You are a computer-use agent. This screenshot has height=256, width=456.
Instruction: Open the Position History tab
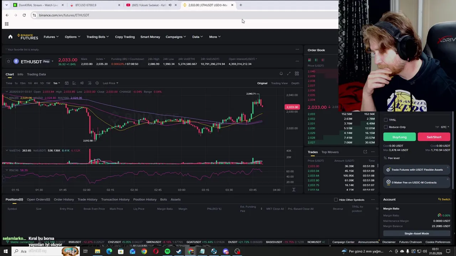click(145, 199)
